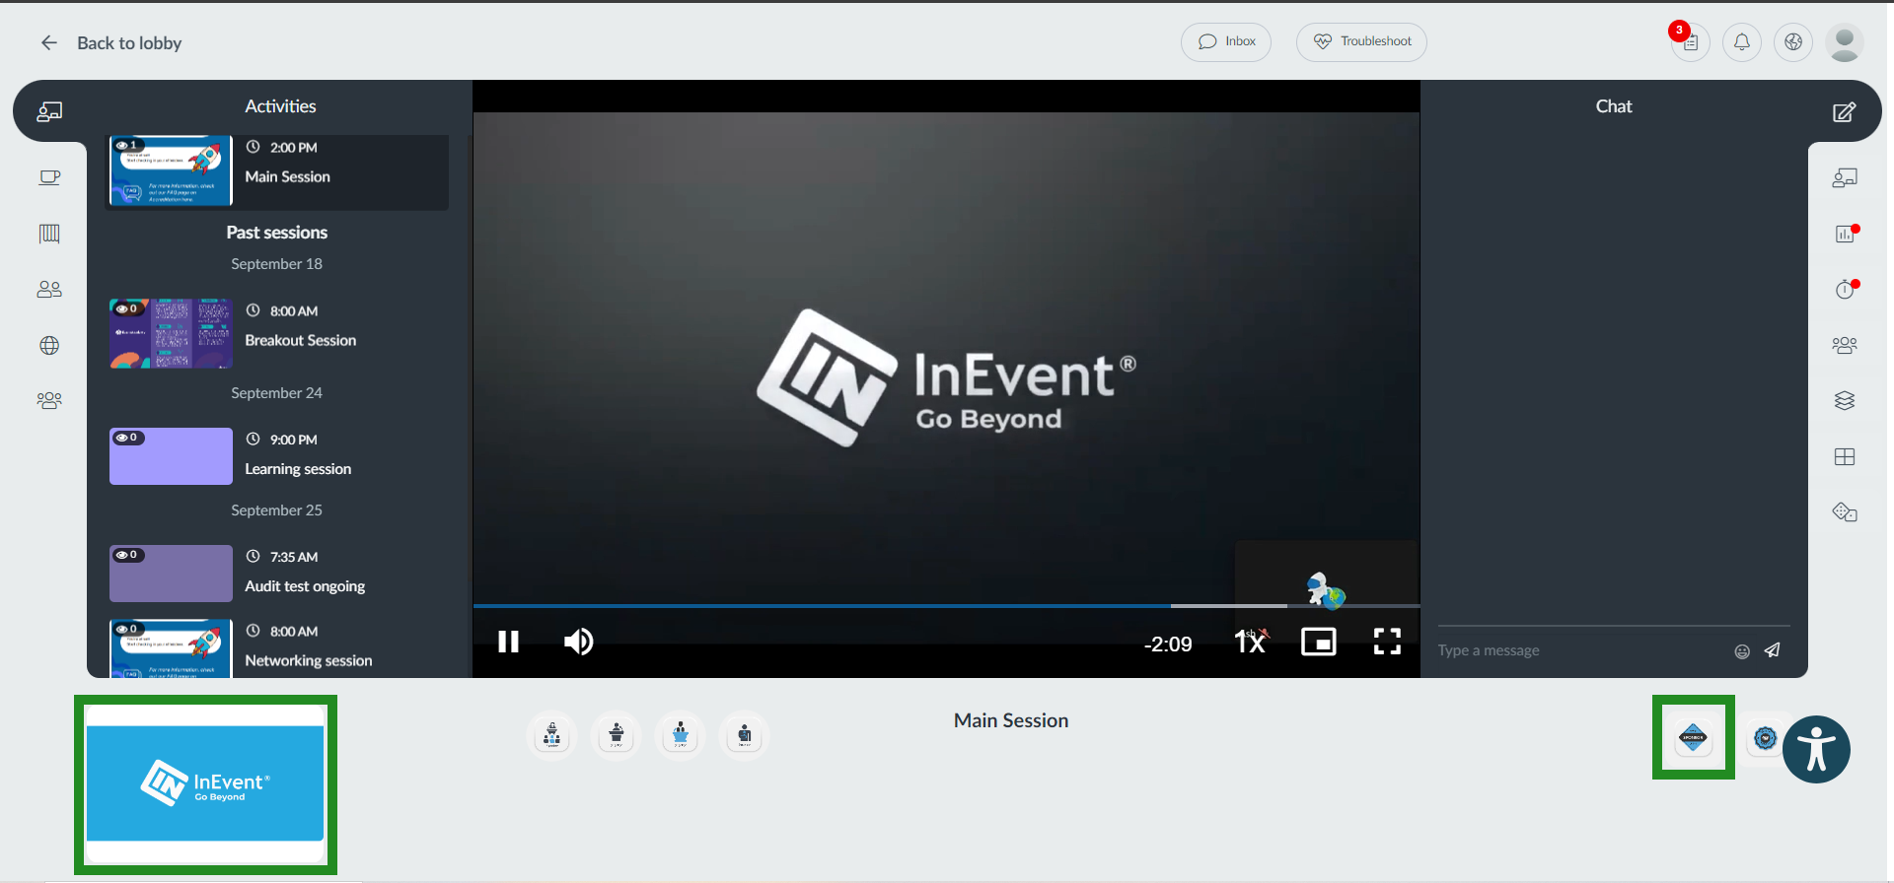Open the two-people attendees icon in left sidebar
Screen dimensions: 1894x883
tap(49, 290)
